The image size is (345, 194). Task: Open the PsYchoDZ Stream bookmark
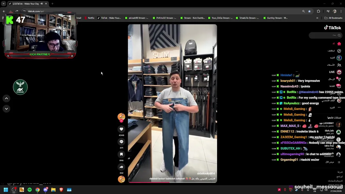click(164, 18)
